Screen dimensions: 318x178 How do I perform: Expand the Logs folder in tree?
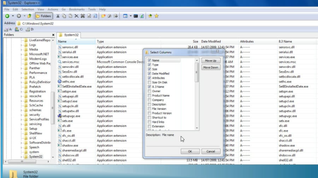[22, 45]
